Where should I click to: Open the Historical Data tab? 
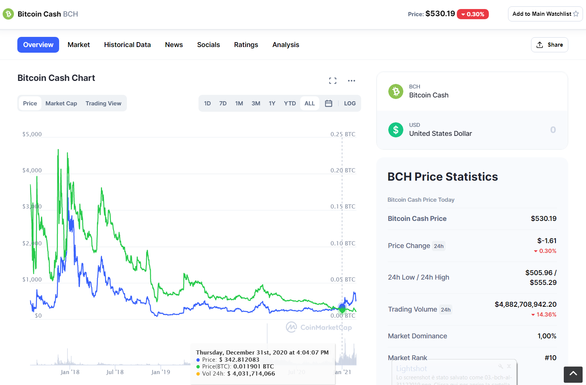(x=127, y=45)
